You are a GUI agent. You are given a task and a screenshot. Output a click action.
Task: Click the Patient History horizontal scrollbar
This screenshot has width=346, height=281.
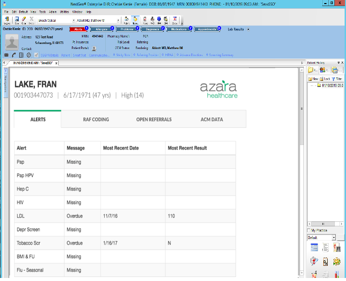325,224
